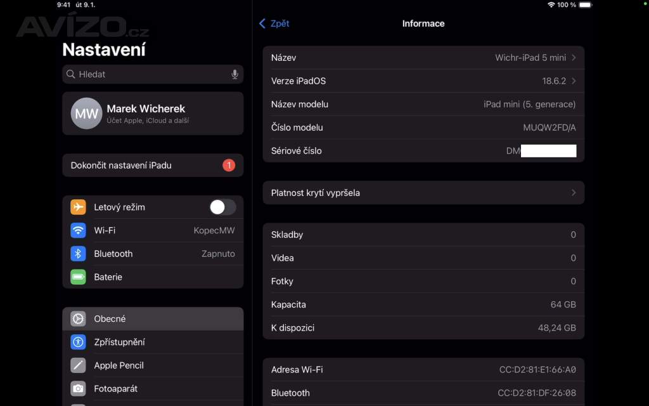Tap Wi-Fi address CC:D2:81:E1:66:A0
Image resolution: width=649 pixels, height=406 pixels.
tap(537, 370)
